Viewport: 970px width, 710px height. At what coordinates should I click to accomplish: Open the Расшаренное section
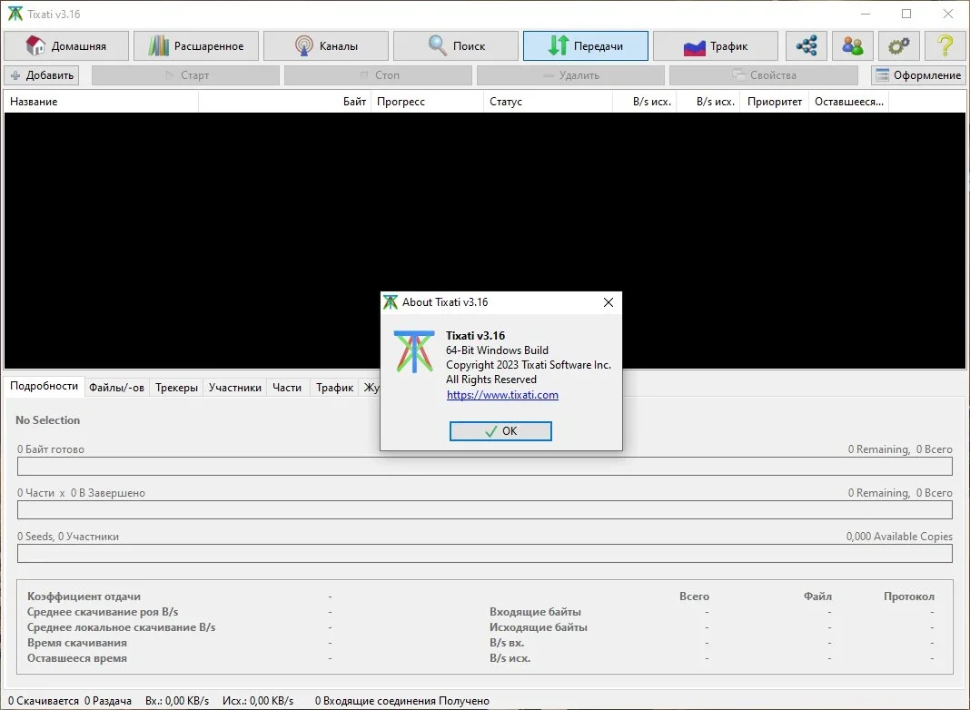(196, 45)
